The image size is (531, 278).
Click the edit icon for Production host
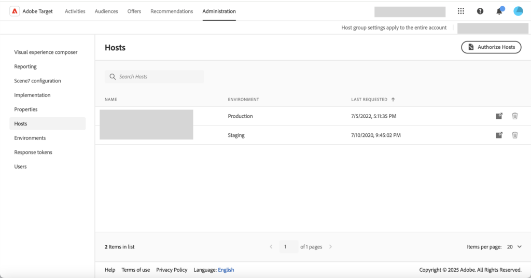pos(499,116)
